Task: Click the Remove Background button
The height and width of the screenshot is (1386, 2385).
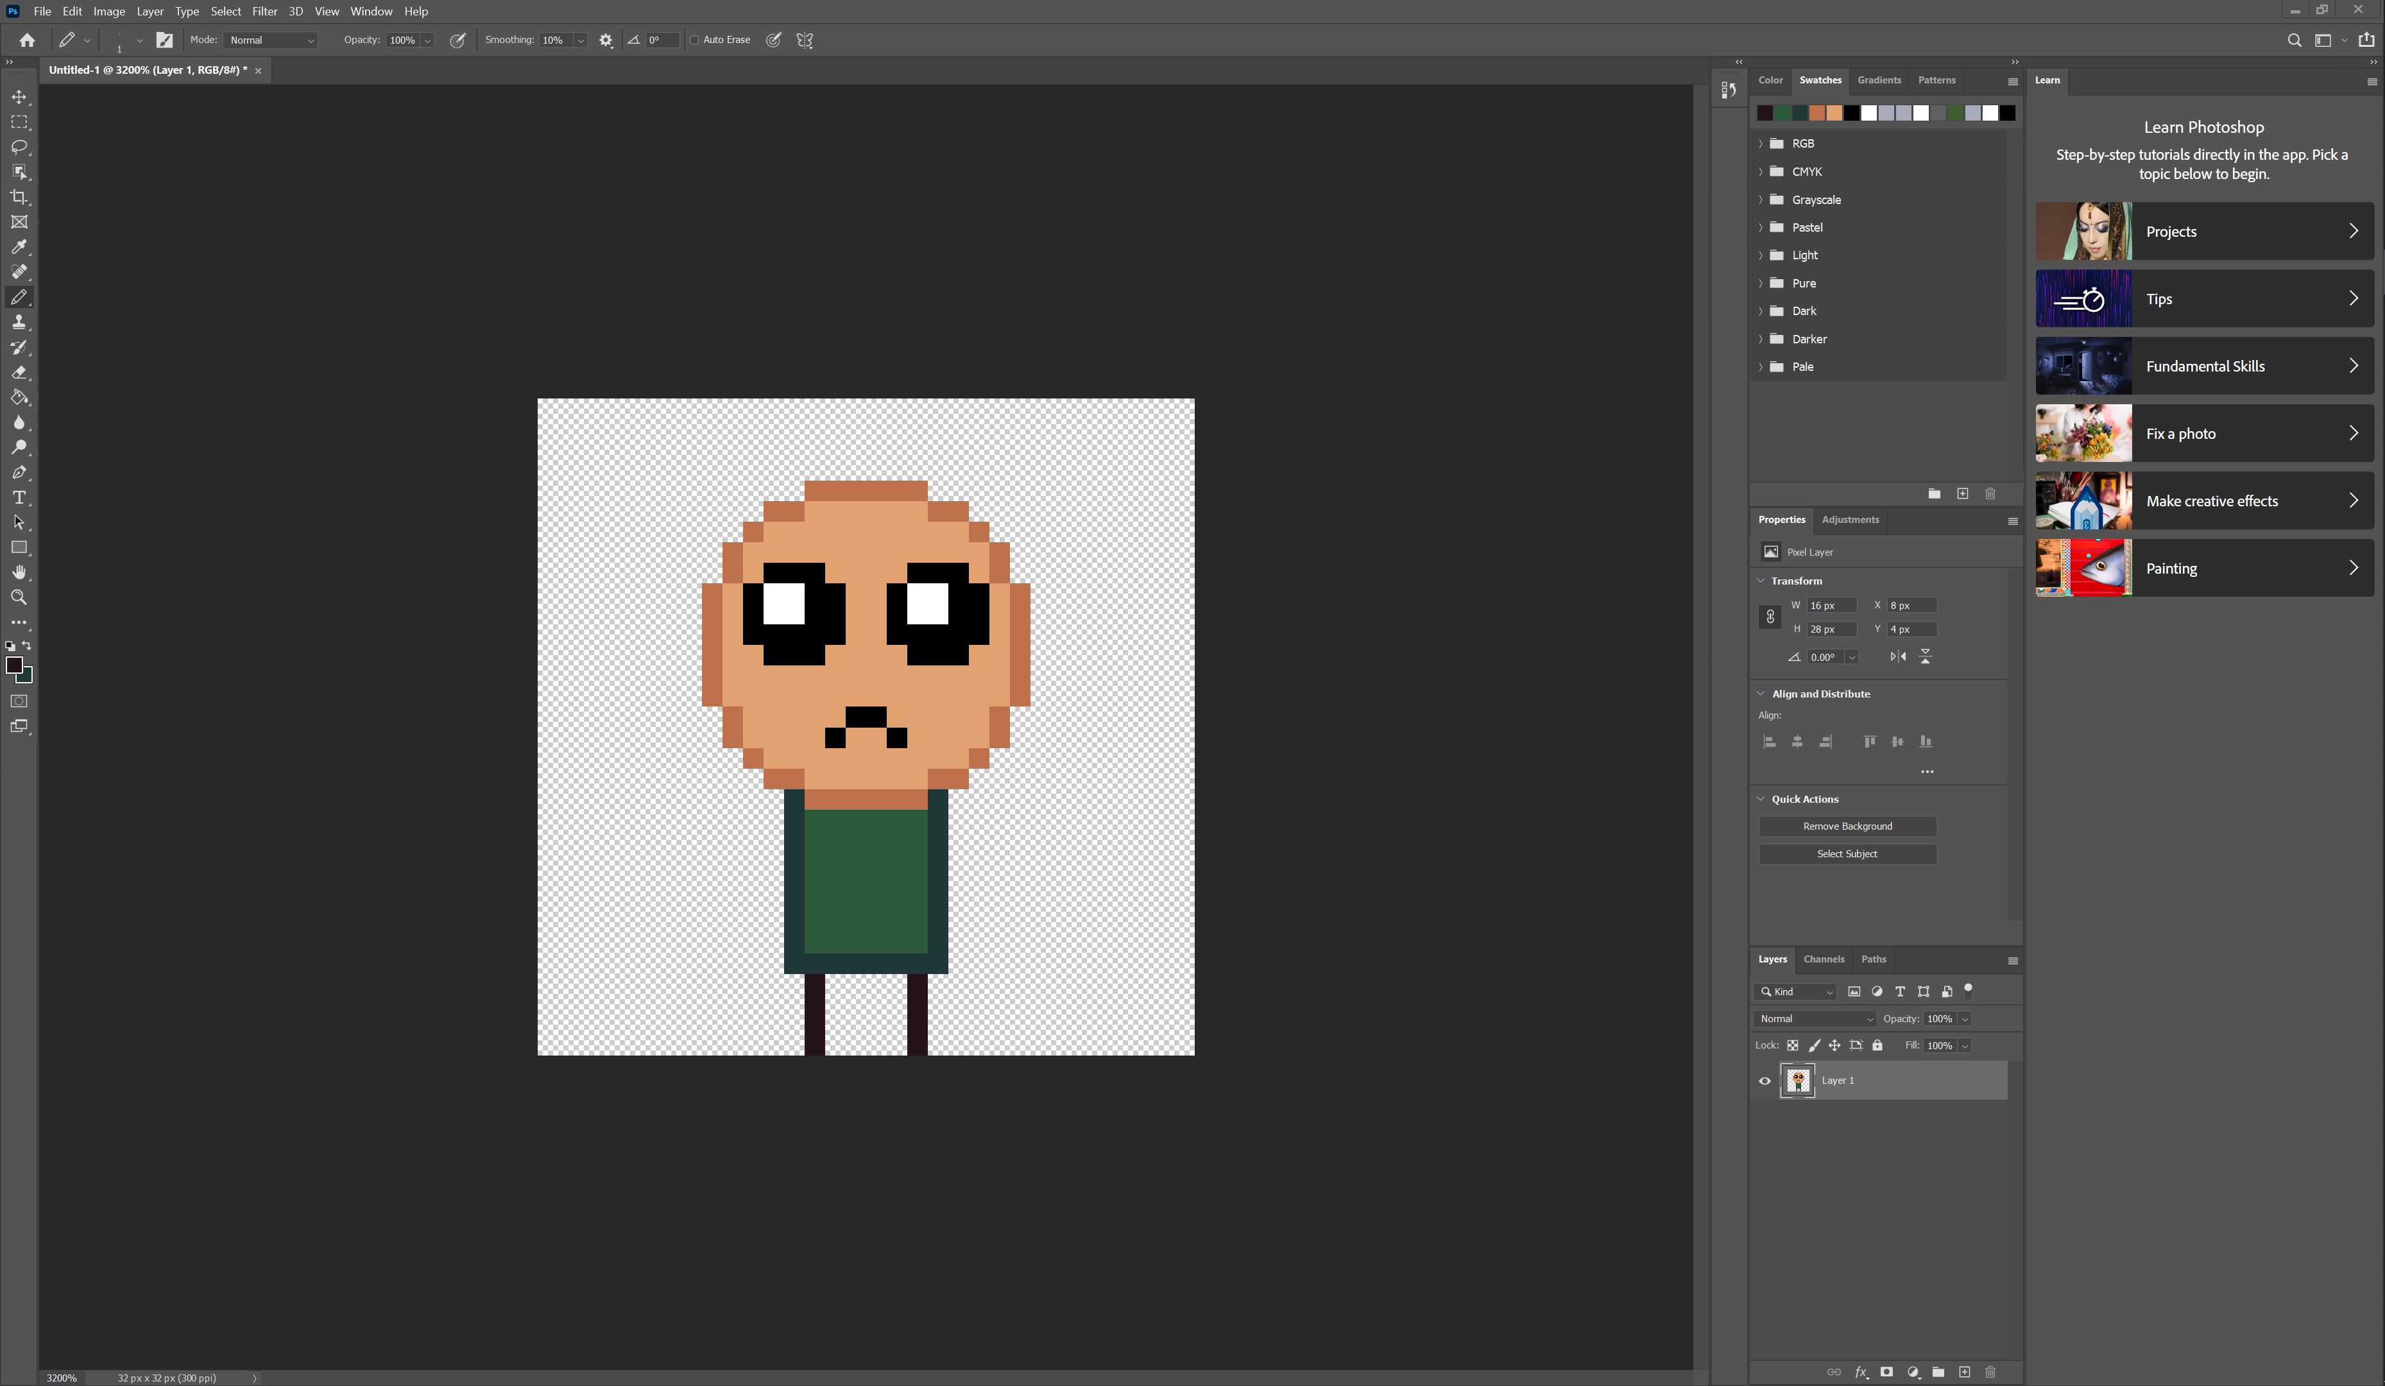Action: (x=1847, y=826)
